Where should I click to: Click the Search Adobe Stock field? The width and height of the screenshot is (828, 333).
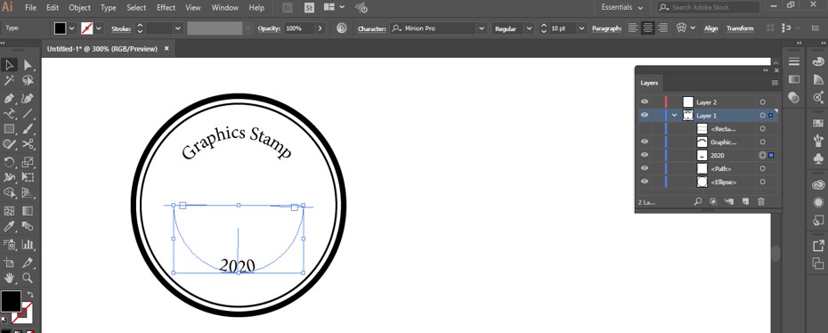coord(708,7)
